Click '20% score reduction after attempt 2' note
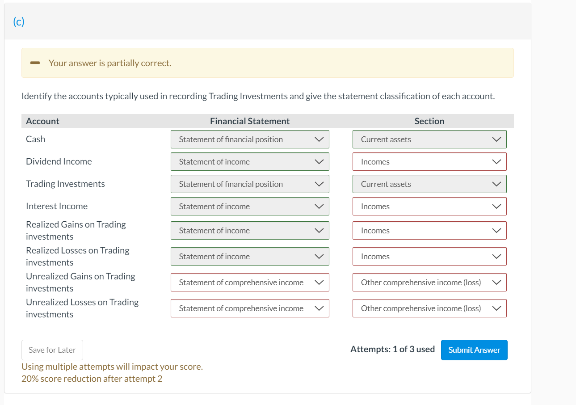This screenshot has width=576, height=405. (92, 379)
